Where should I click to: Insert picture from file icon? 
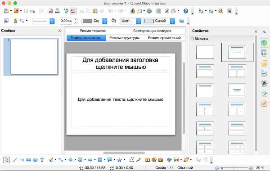tap(154, 160)
